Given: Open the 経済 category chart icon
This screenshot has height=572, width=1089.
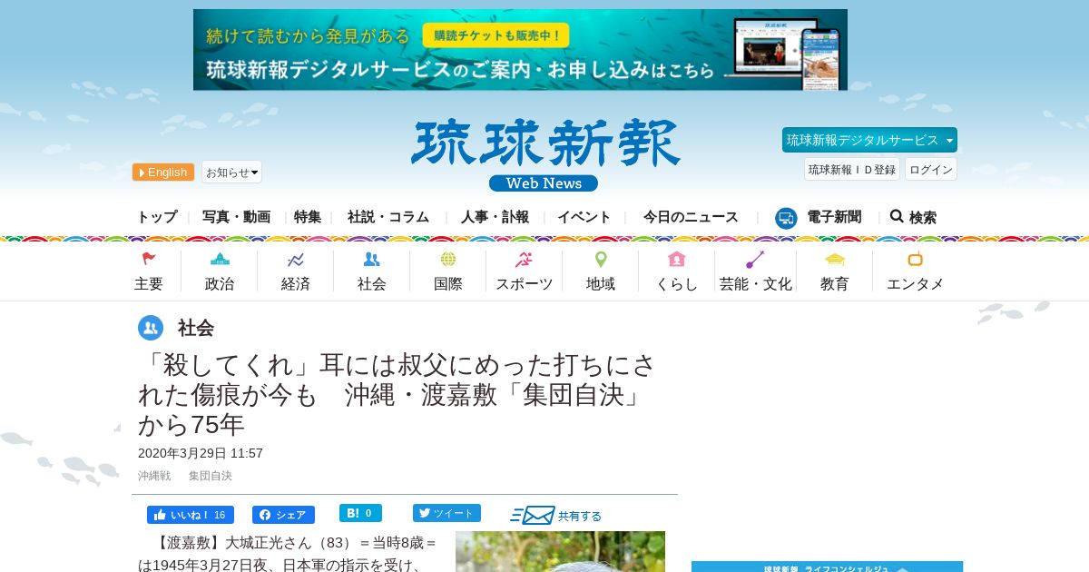Looking at the screenshot, I should pyautogui.click(x=296, y=260).
